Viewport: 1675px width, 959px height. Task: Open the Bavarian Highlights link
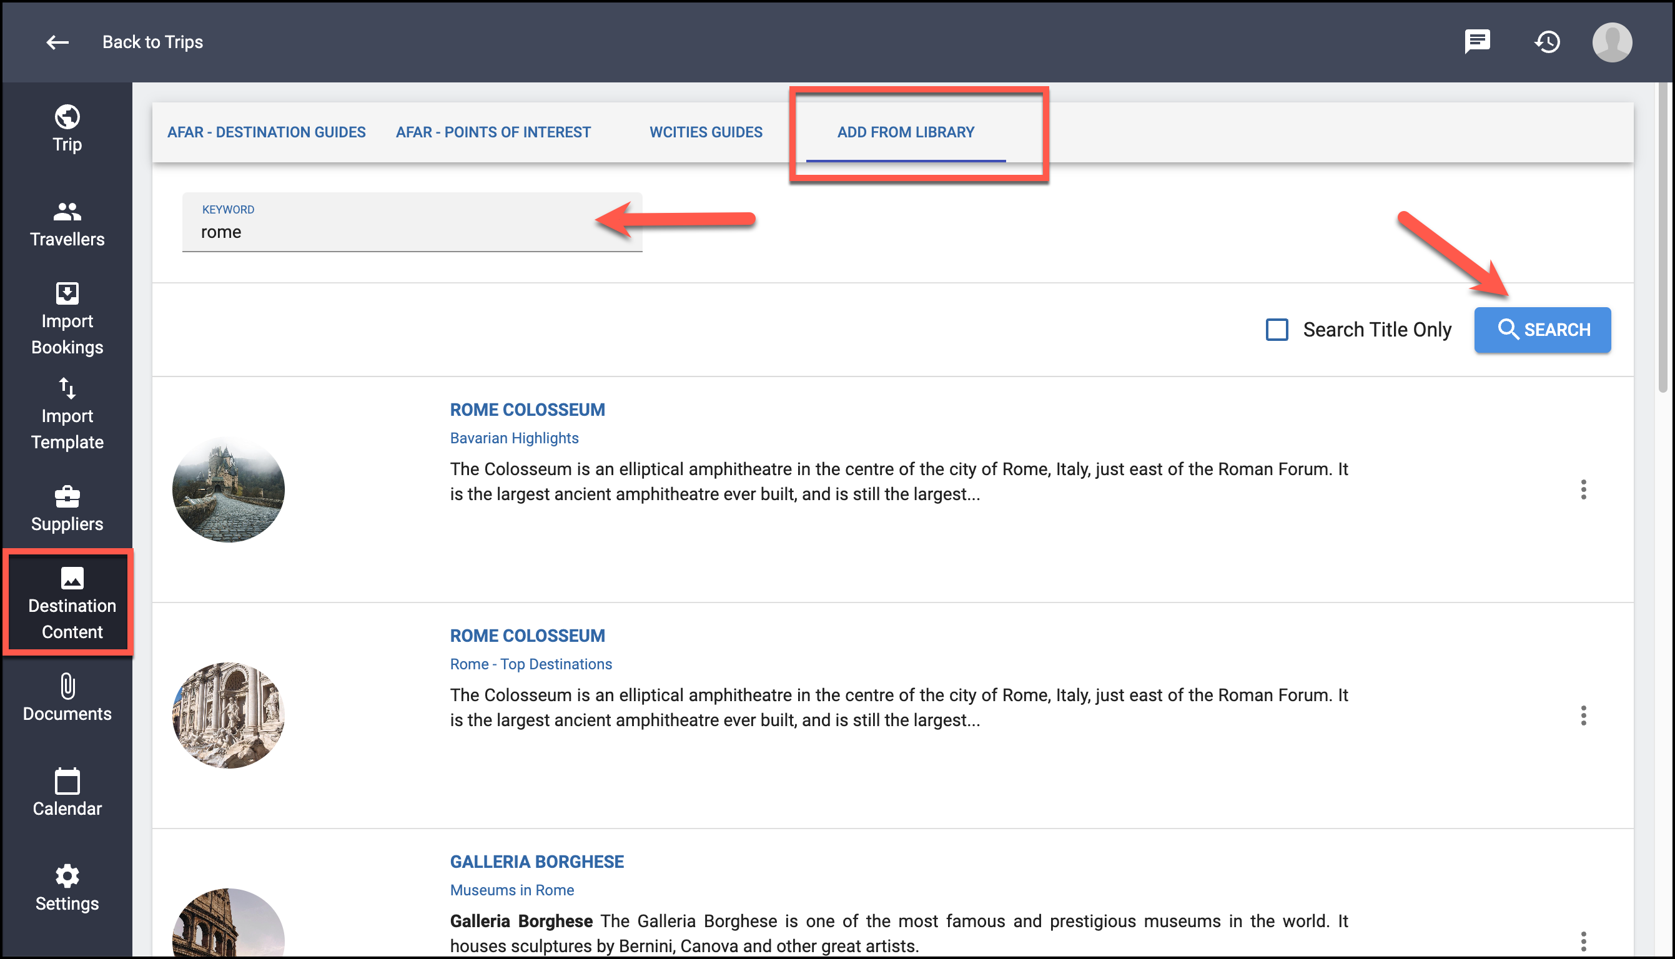point(514,438)
